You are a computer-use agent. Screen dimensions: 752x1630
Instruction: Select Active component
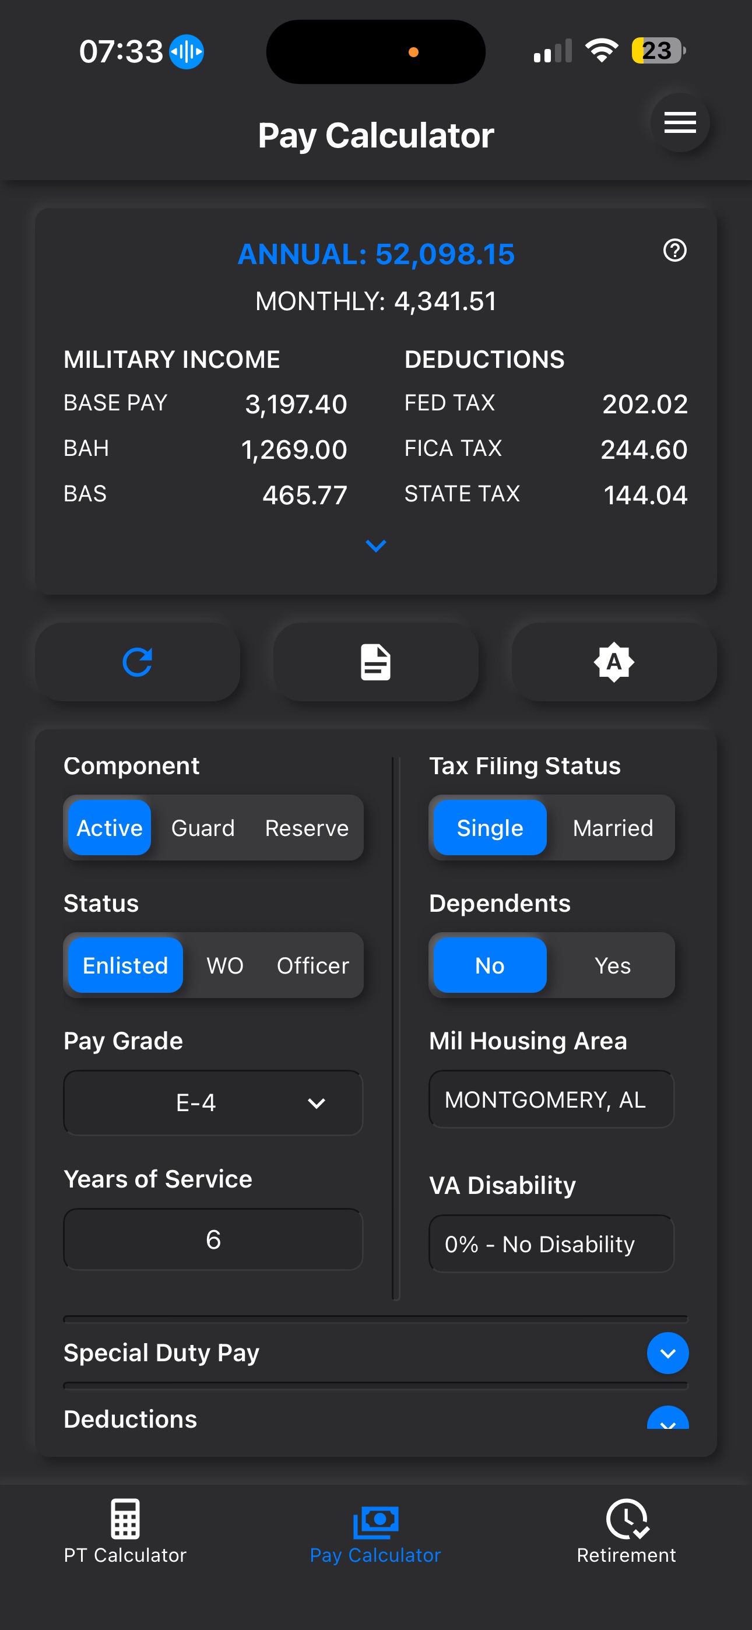click(x=110, y=828)
